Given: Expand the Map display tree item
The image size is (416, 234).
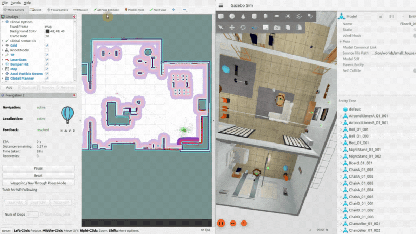Looking at the screenshot, I should click(2, 68).
